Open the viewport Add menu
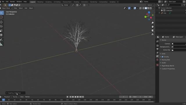186x105 pixels. [x=26, y=8]
